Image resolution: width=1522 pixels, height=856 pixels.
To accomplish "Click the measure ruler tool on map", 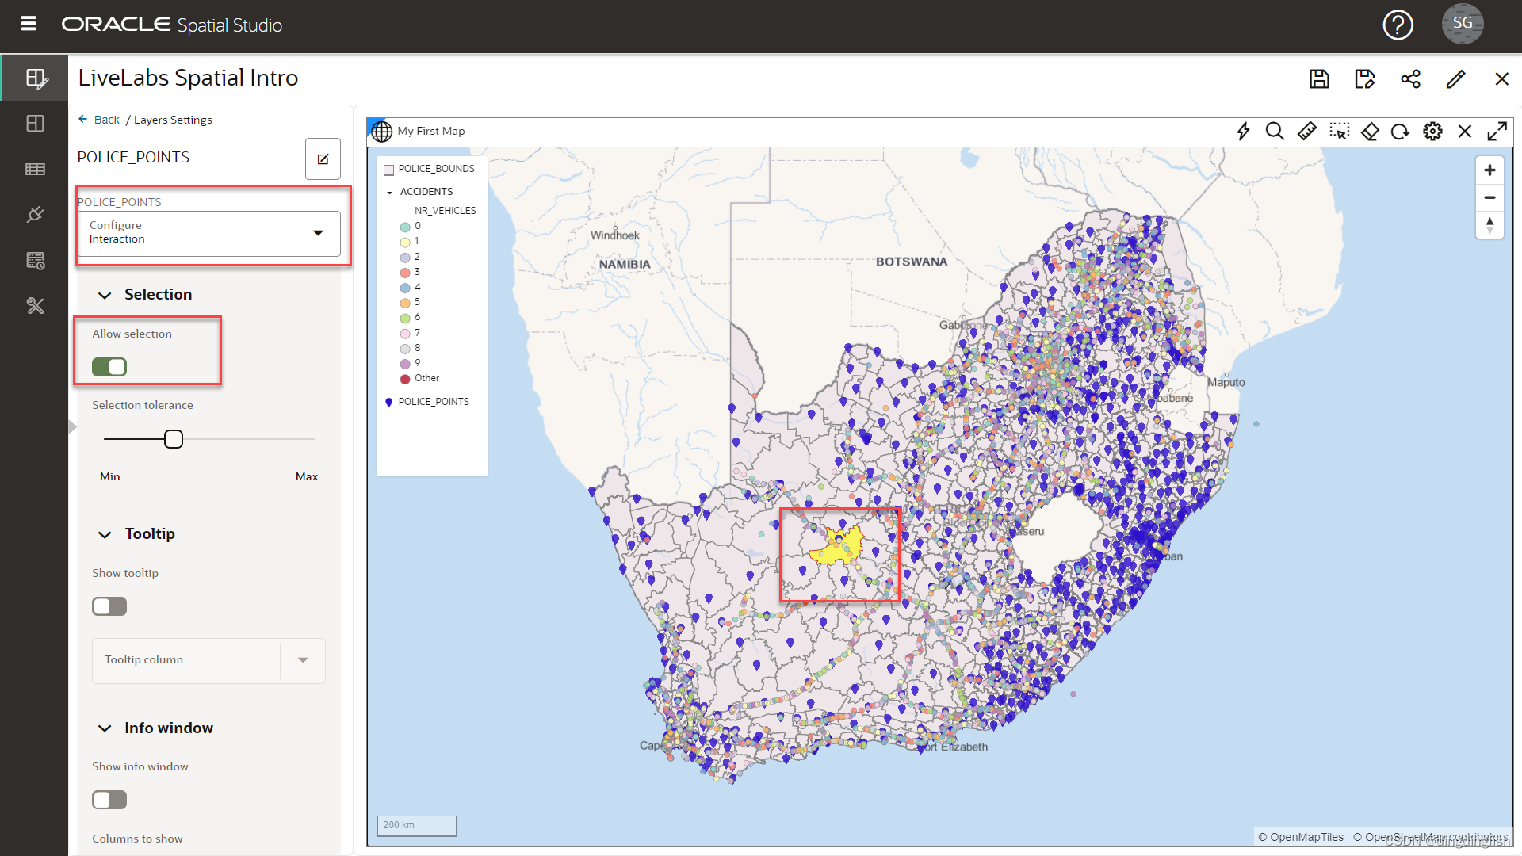I will 1306,132.
